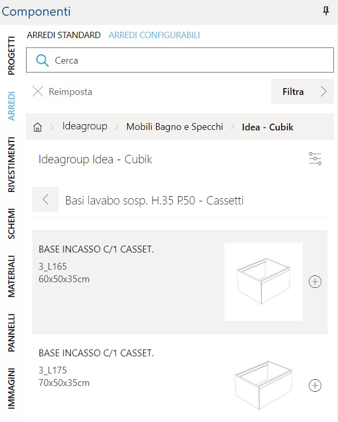The height and width of the screenshot is (422, 338).
Task: Switch to Arredi Configurabili tab
Action: tap(154, 35)
